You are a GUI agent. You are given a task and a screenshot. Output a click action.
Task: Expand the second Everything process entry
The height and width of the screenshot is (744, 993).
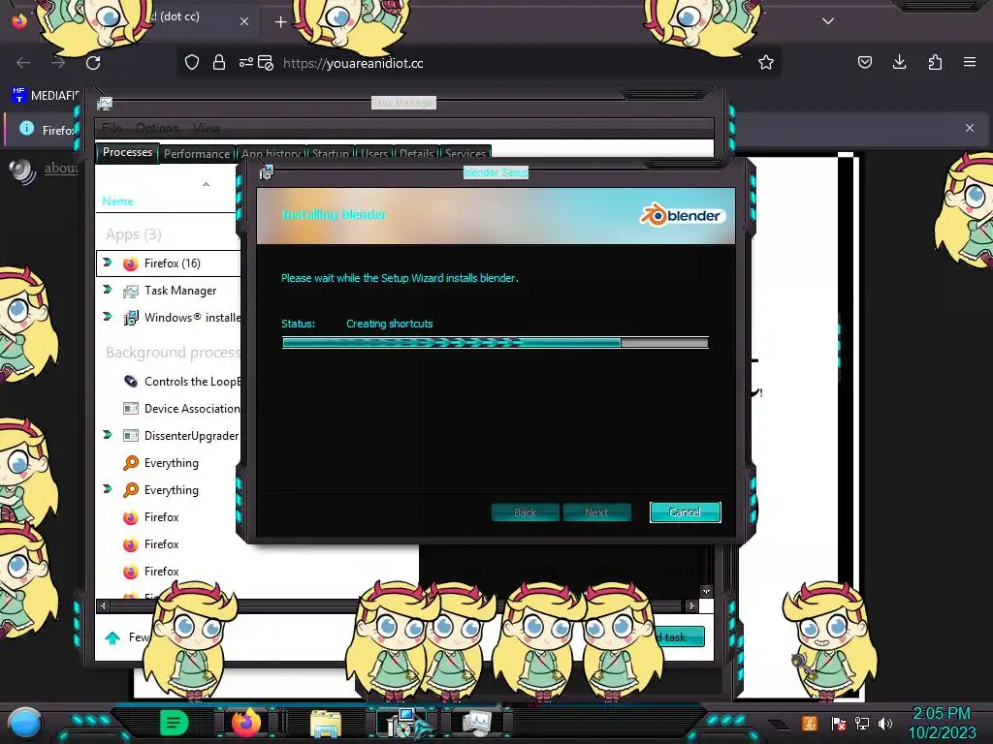[x=107, y=489]
